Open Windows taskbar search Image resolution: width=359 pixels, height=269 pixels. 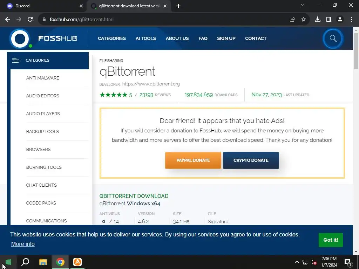pos(25,262)
